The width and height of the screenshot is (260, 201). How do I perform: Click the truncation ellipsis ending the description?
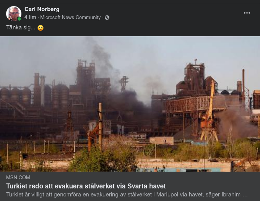[245, 195]
